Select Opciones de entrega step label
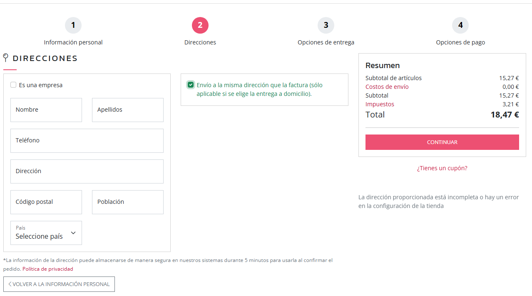The width and height of the screenshot is (532, 296). point(326,42)
